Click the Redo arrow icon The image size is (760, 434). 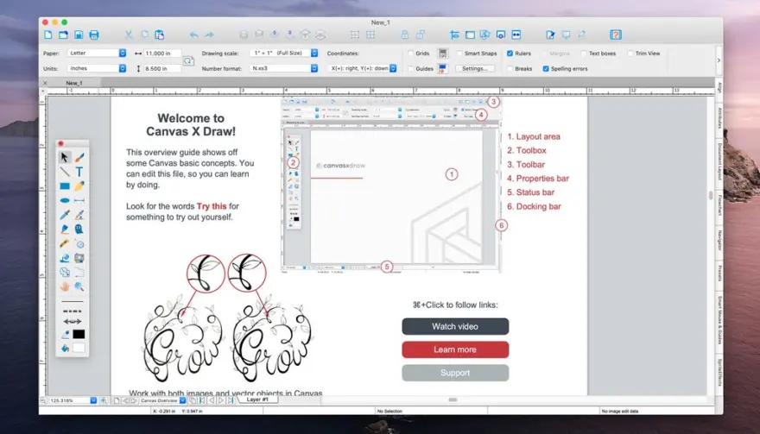[x=209, y=35]
